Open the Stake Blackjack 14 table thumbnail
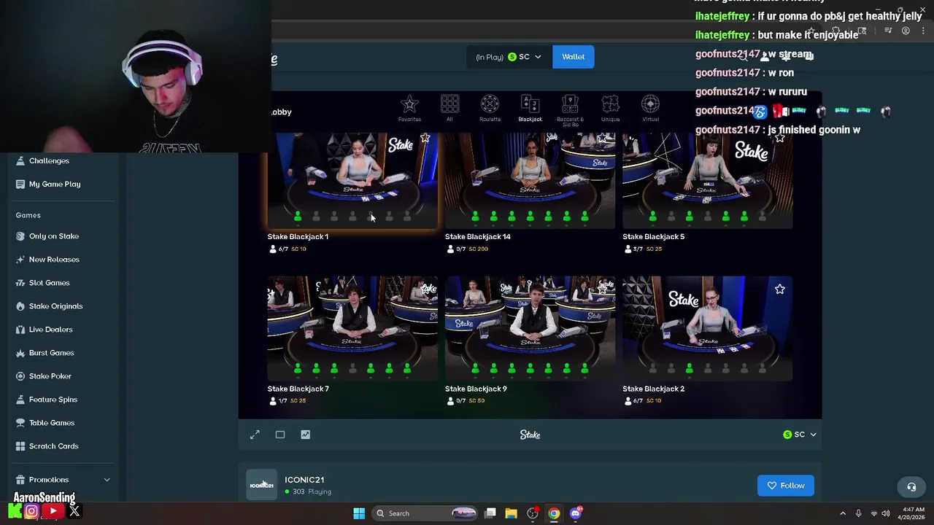The image size is (934, 525). [x=530, y=180]
